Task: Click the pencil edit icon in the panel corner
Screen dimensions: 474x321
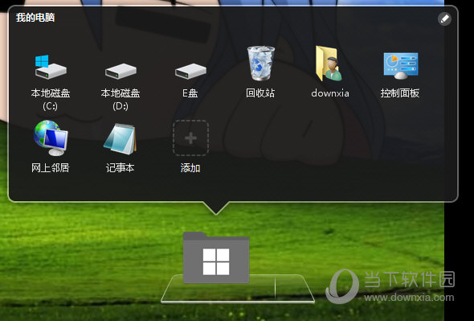Action: click(x=444, y=19)
